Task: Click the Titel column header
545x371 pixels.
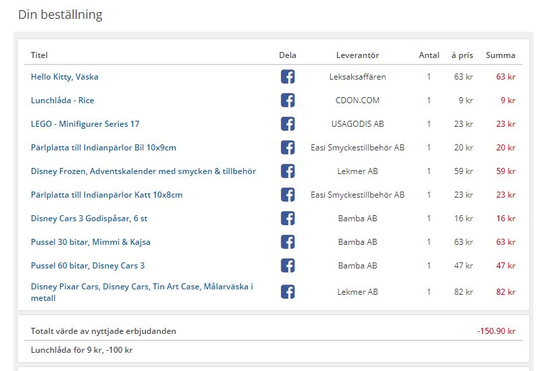Action: point(39,55)
